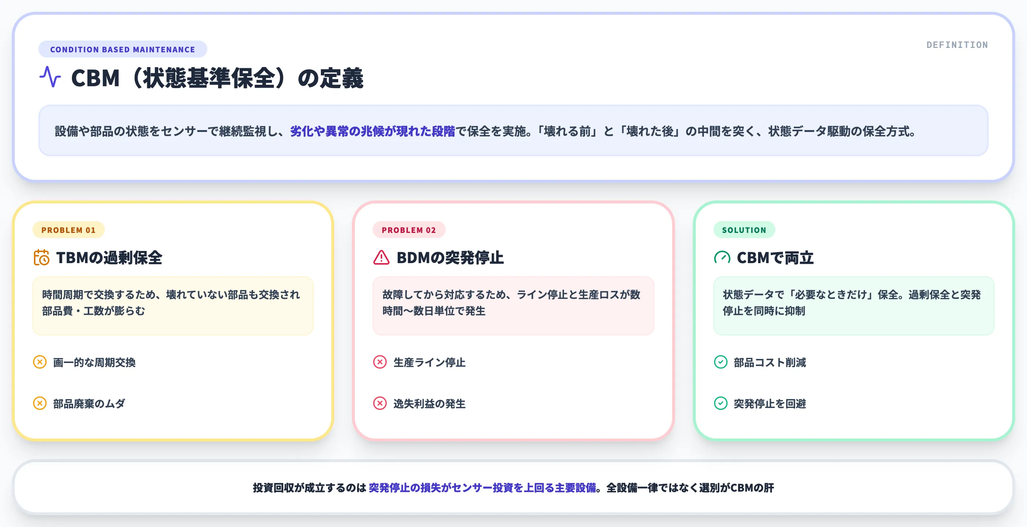Toggle the X mark on 部品廃棄のムダ
The width and height of the screenshot is (1027, 527).
[39, 404]
